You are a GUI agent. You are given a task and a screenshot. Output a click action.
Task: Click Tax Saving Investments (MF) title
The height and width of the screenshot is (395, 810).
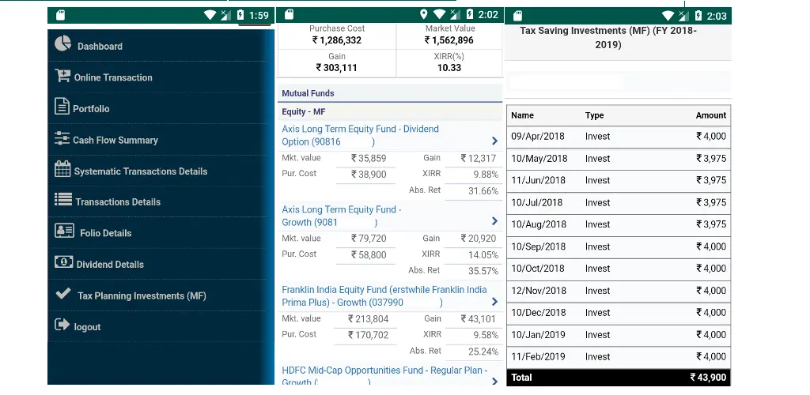coord(608,38)
